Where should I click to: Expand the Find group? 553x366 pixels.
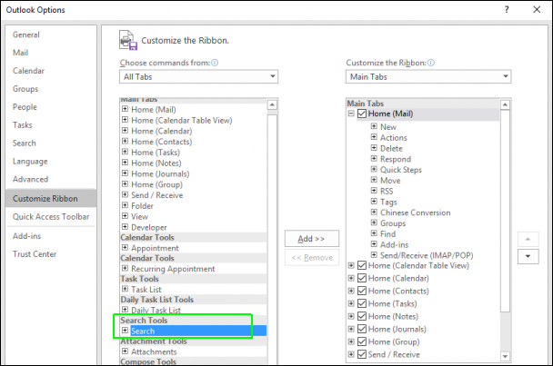click(374, 233)
